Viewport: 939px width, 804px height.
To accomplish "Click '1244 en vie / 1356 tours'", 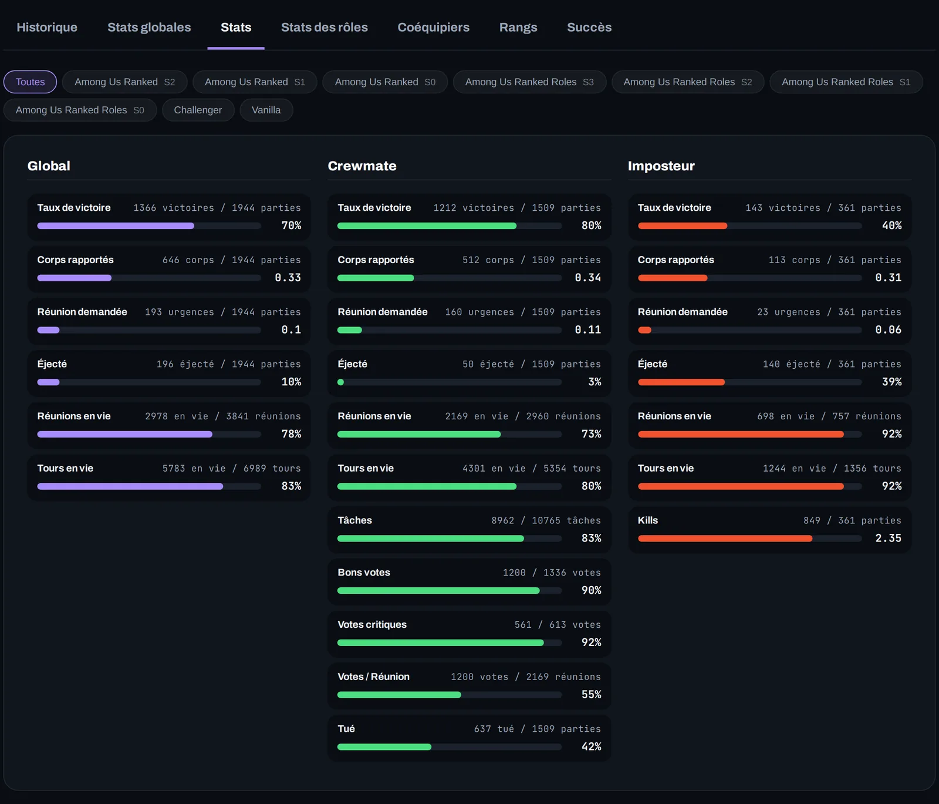I will [832, 469].
